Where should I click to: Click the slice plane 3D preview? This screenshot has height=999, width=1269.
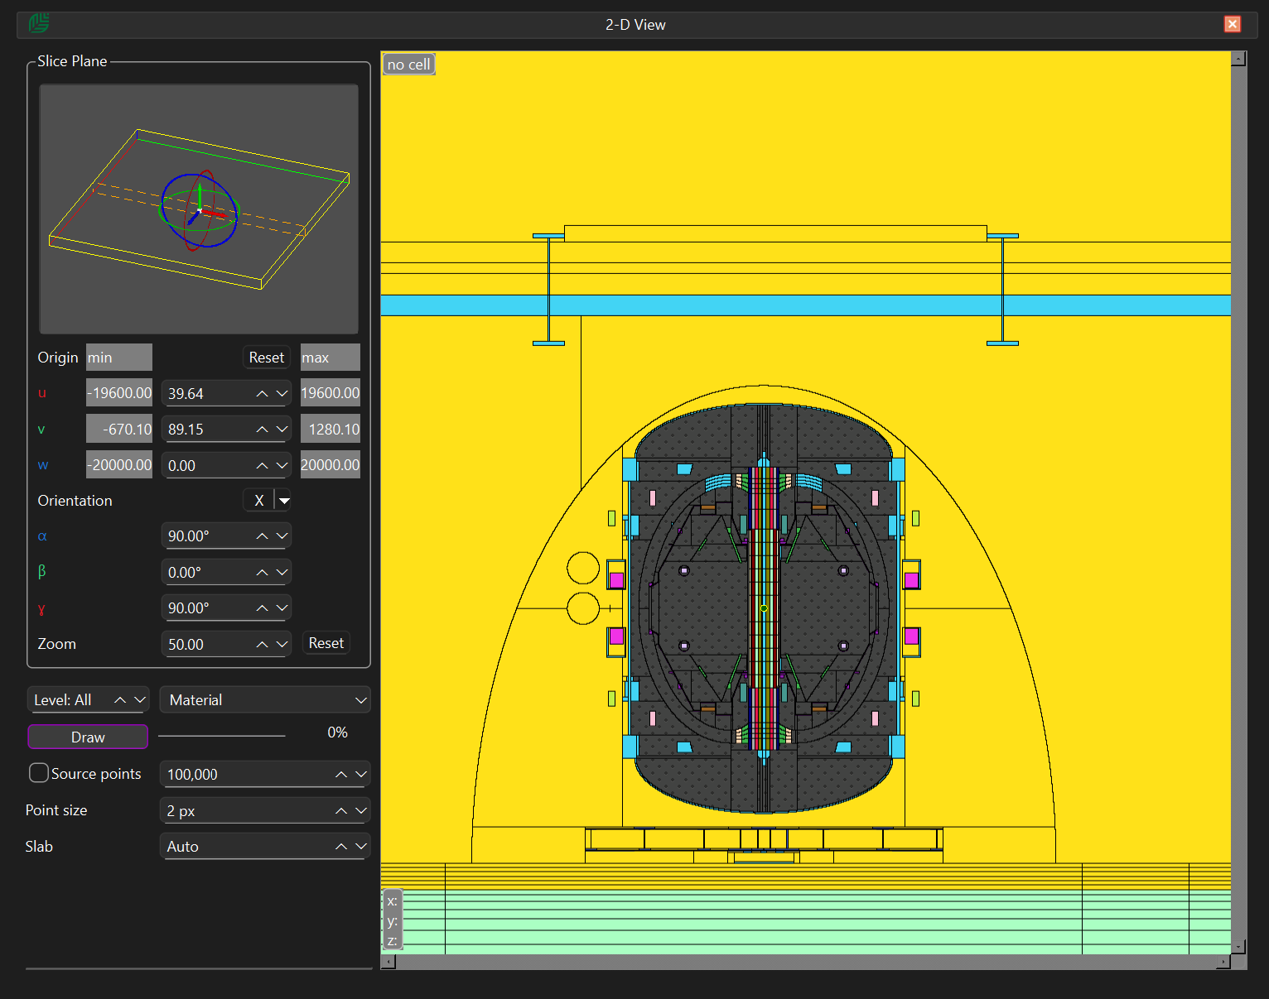(x=199, y=209)
